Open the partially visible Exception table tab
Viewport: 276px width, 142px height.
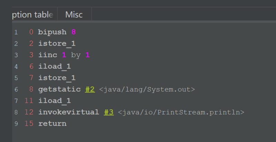33,15
